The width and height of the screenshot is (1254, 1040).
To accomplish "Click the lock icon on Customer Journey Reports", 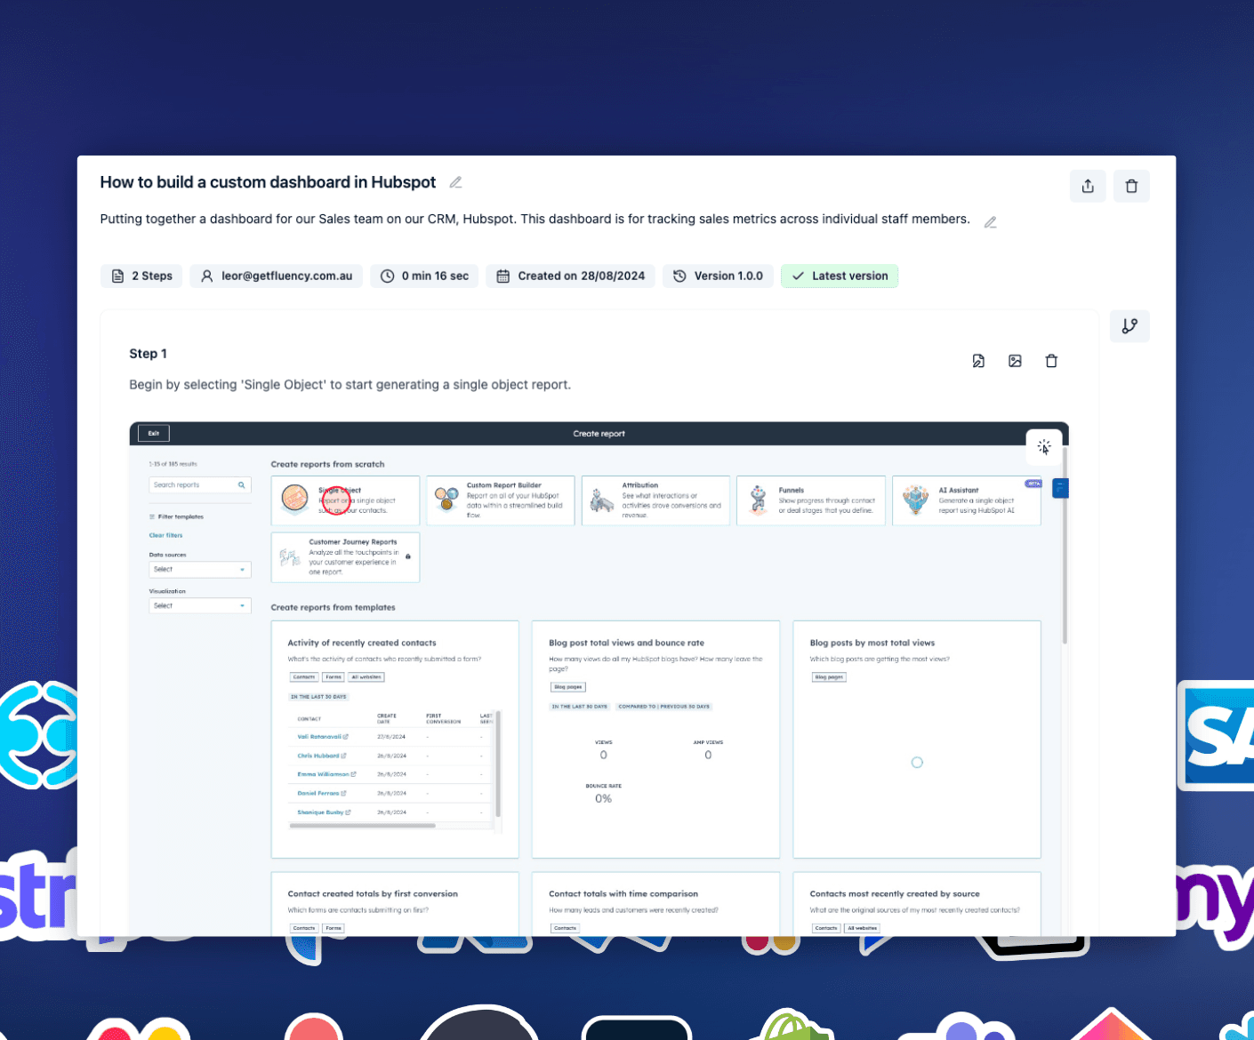I will click(408, 556).
